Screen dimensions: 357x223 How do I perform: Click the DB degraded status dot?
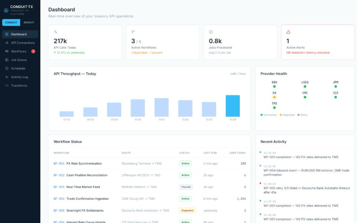(x=274, y=97)
